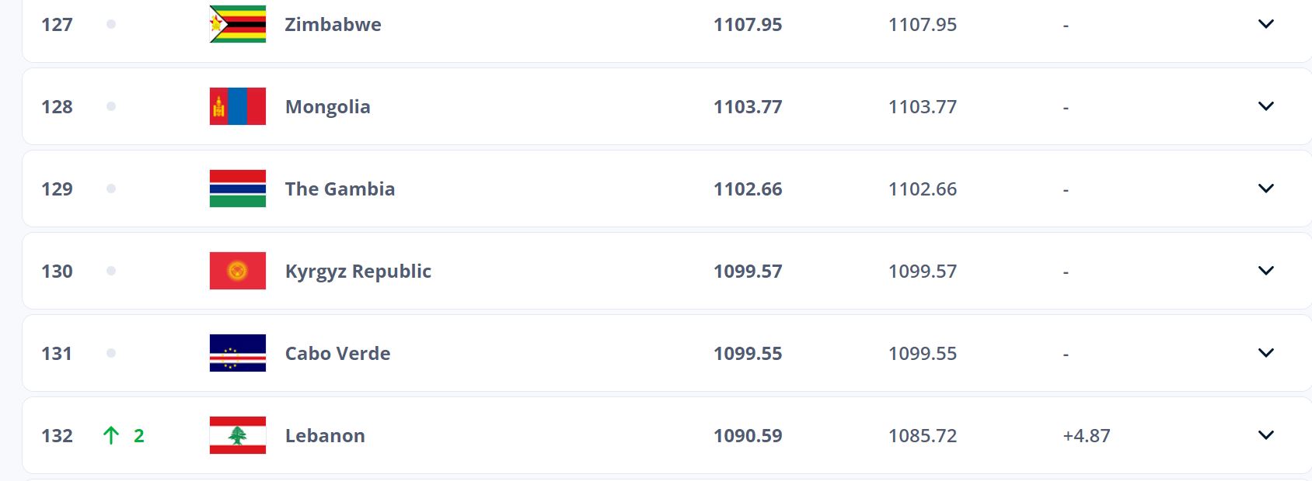The width and height of the screenshot is (1312, 481).
Task: Click Lebanon's green up-arrow rank change icon
Action: [x=111, y=435]
